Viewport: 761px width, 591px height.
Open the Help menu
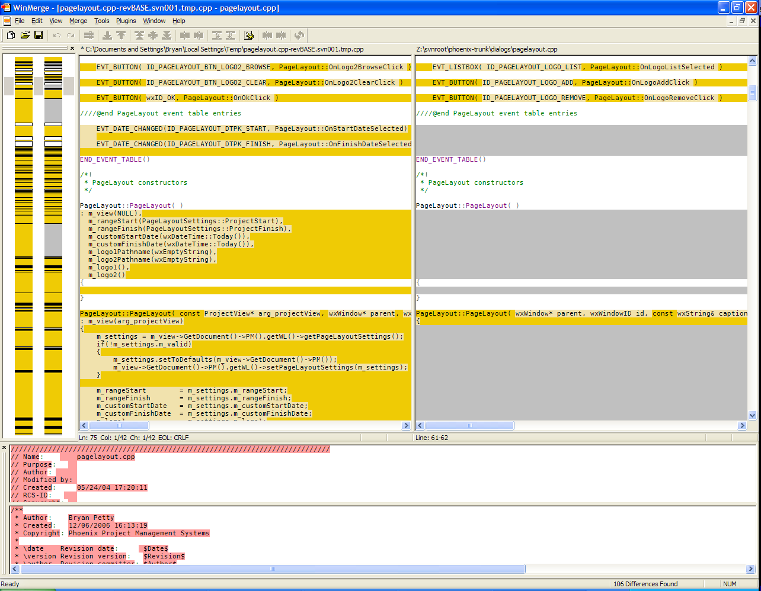click(179, 21)
